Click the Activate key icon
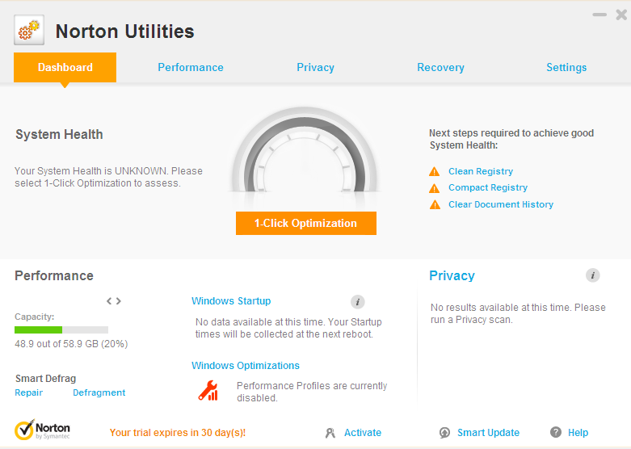Screen dimensions: 631x449 point(330,433)
